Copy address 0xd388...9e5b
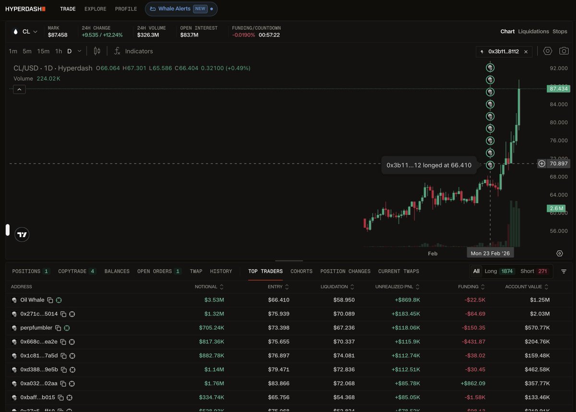The width and height of the screenshot is (576, 412). (63, 369)
